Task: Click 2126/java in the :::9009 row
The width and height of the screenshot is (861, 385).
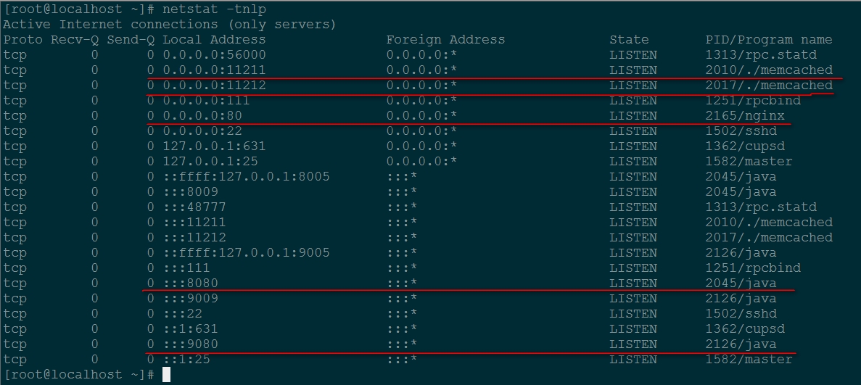Action: click(x=741, y=299)
